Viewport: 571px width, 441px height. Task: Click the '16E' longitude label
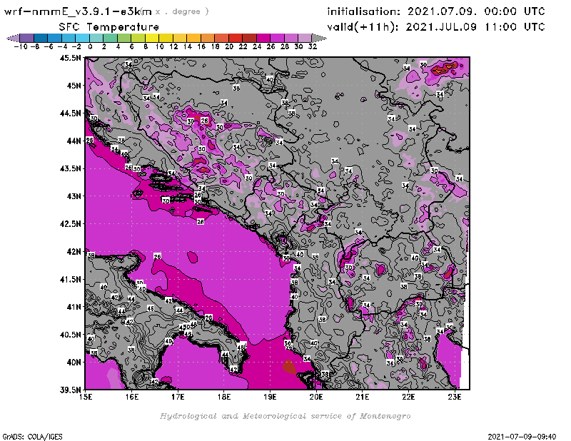(132, 397)
